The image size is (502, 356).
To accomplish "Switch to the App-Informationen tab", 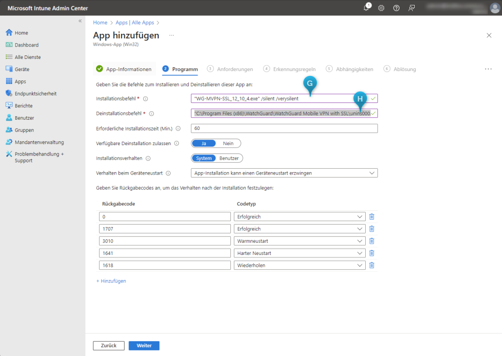I will coord(125,69).
